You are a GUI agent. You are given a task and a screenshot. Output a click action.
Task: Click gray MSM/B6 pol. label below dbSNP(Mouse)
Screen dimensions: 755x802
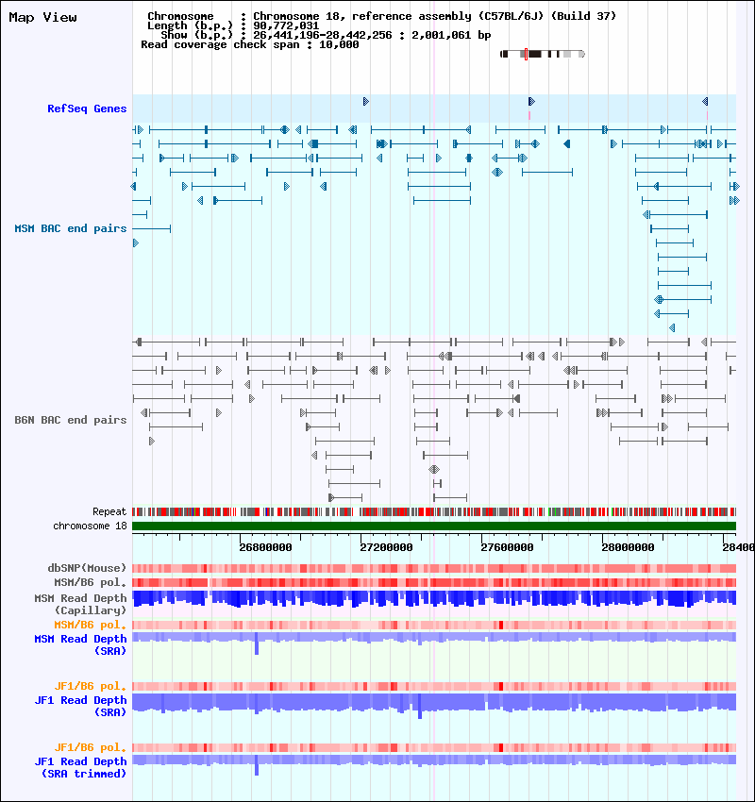[x=90, y=582]
